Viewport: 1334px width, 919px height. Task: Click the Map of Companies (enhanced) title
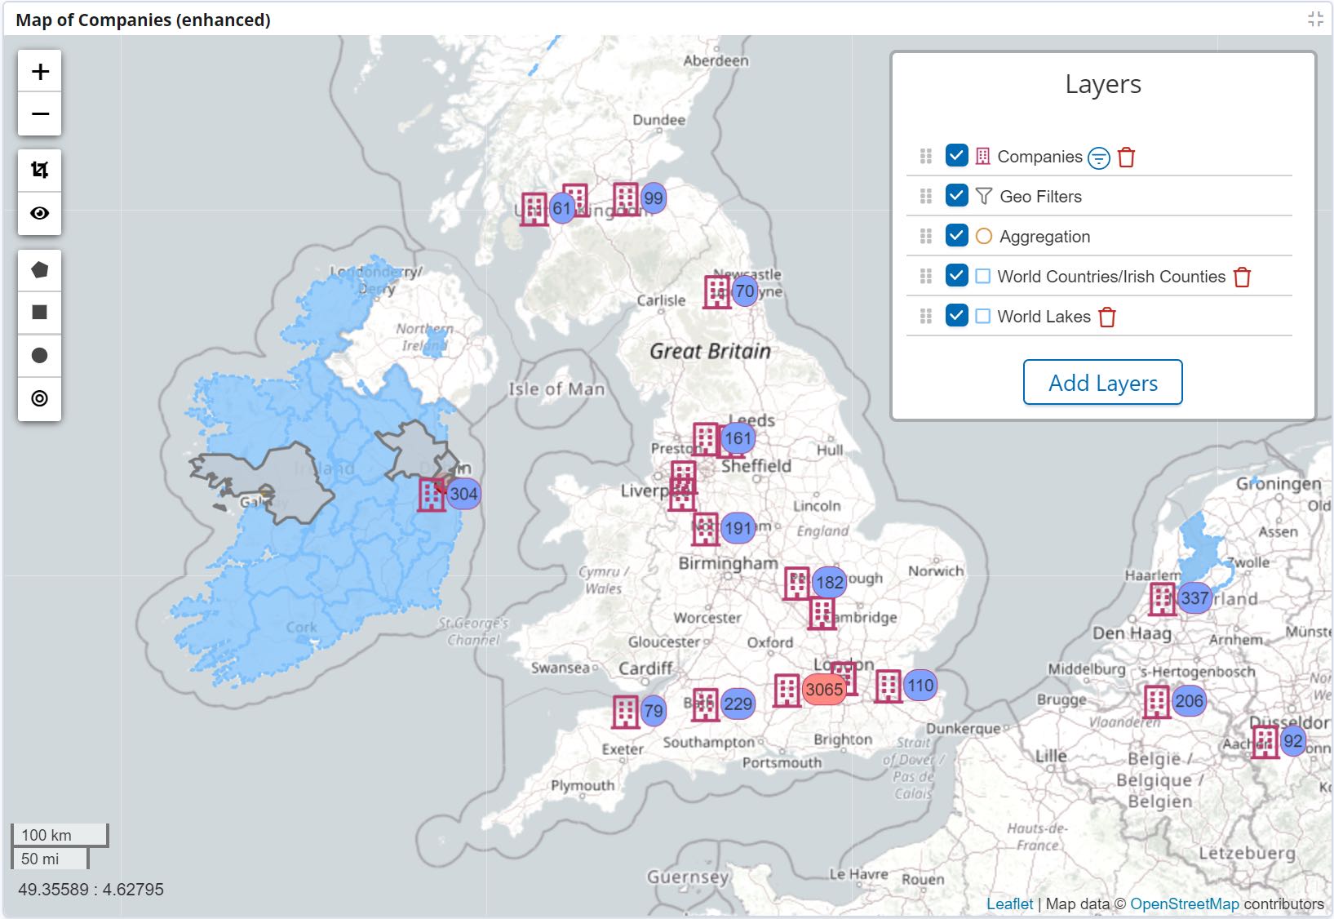point(143,20)
